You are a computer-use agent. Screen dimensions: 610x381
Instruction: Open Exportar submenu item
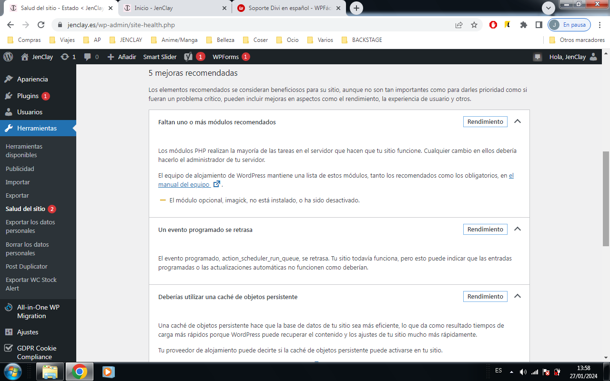17,195
